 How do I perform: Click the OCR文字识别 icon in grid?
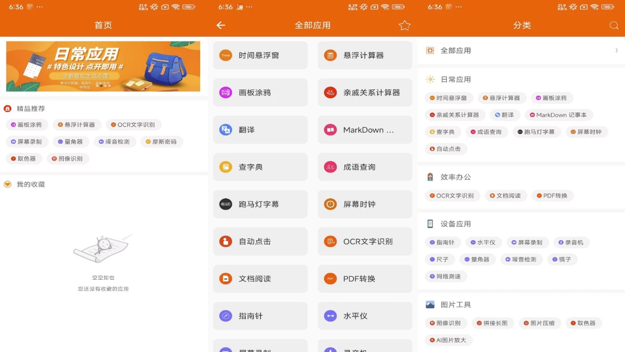coord(331,241)
